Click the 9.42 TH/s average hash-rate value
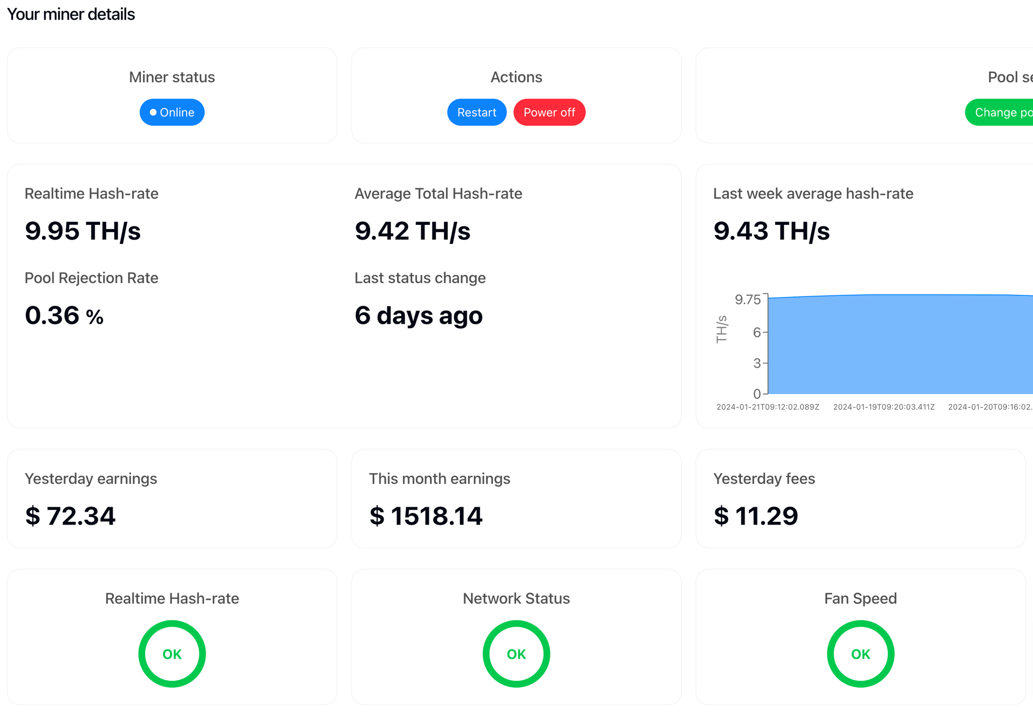 pos(413,231)
